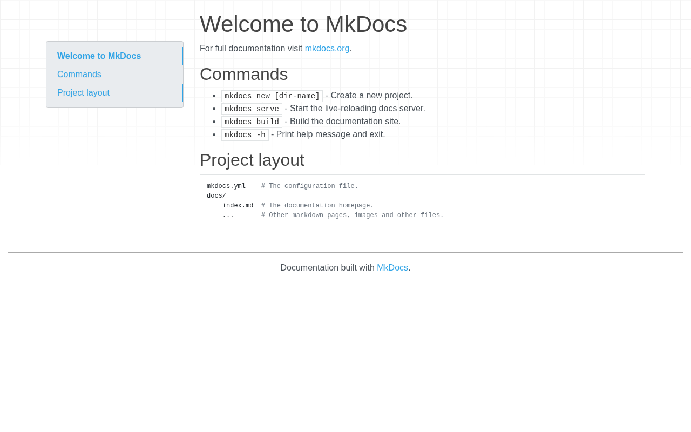The image size is (691, 432).
Task: Click the 'Welcome to MkDocs' page heading
Action: point(303,24)
